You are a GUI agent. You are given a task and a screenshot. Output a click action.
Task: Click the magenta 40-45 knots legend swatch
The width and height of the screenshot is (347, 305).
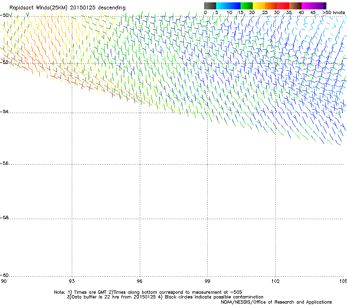[308, 6]
